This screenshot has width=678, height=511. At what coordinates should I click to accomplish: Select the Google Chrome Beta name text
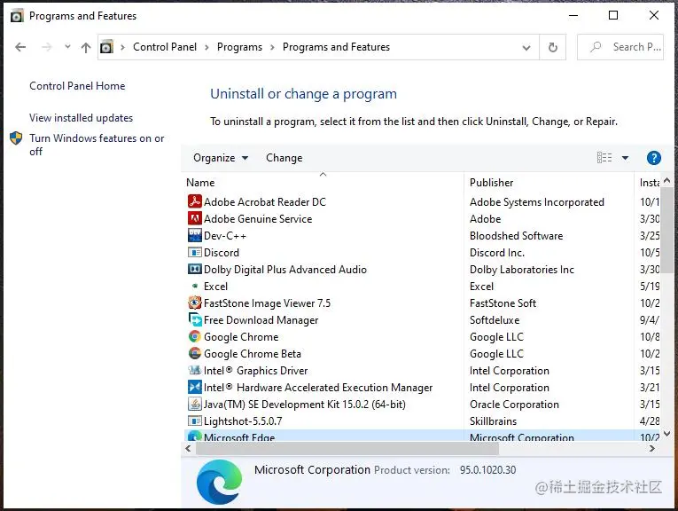(x=252, y=353)
